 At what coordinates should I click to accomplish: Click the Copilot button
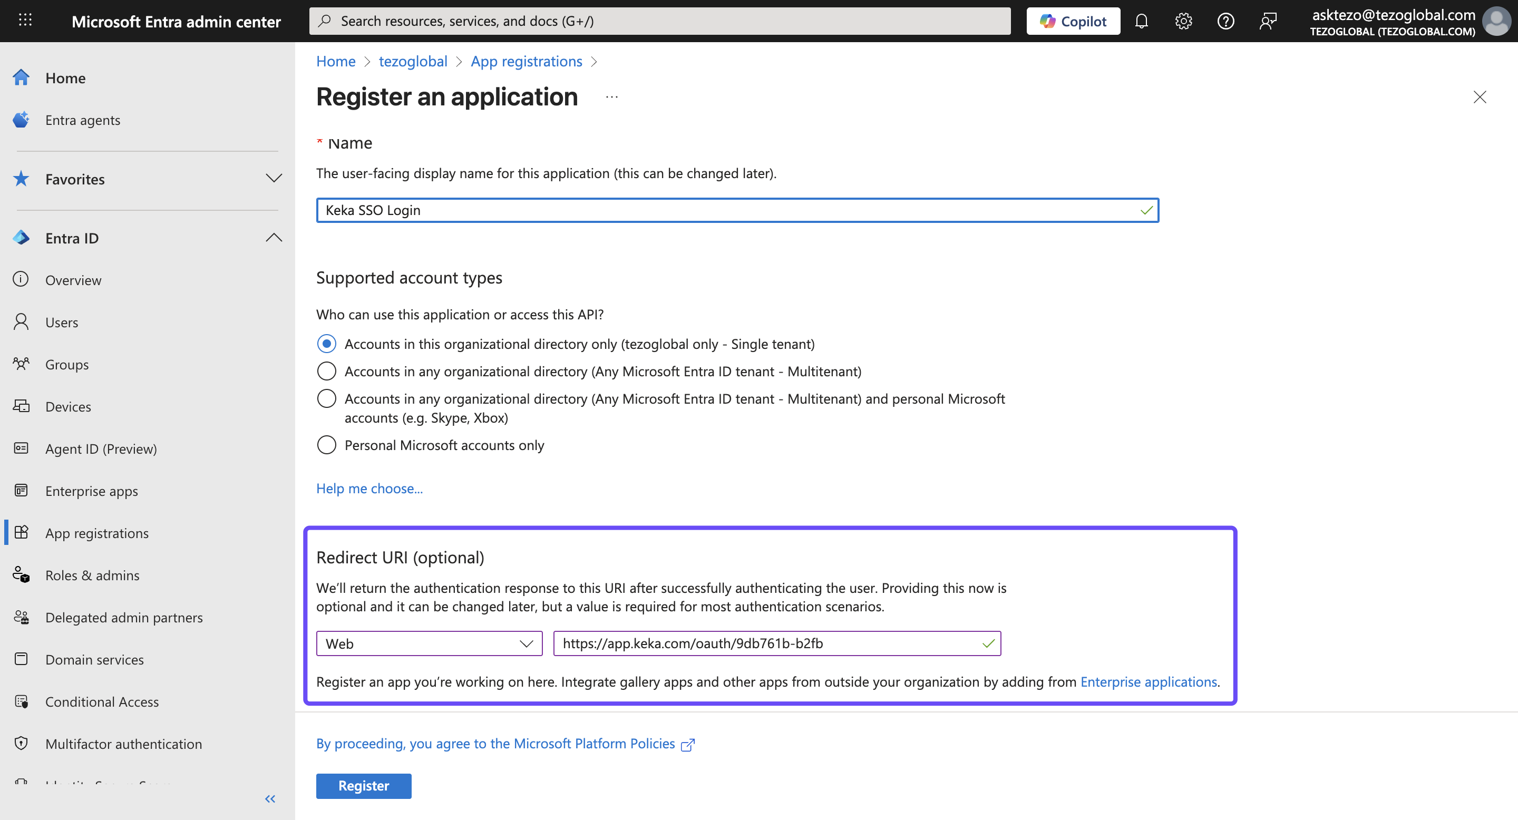(x=1073, y=21)
